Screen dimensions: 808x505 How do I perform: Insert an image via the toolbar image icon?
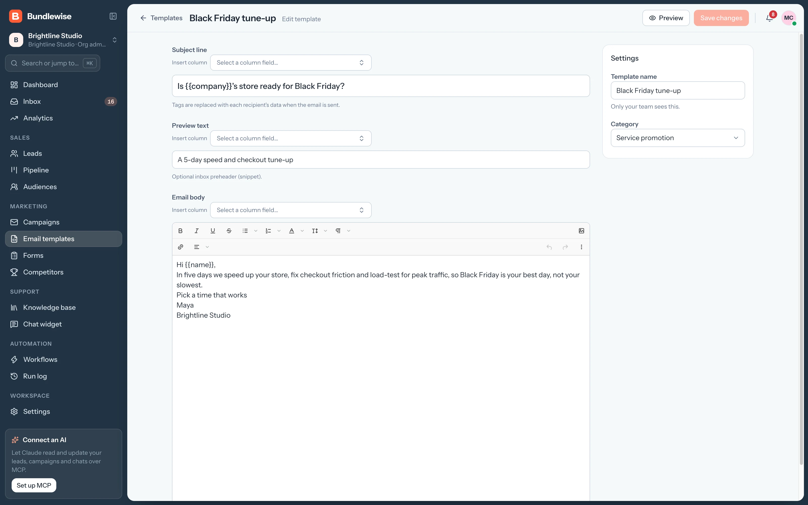(581, 231)
